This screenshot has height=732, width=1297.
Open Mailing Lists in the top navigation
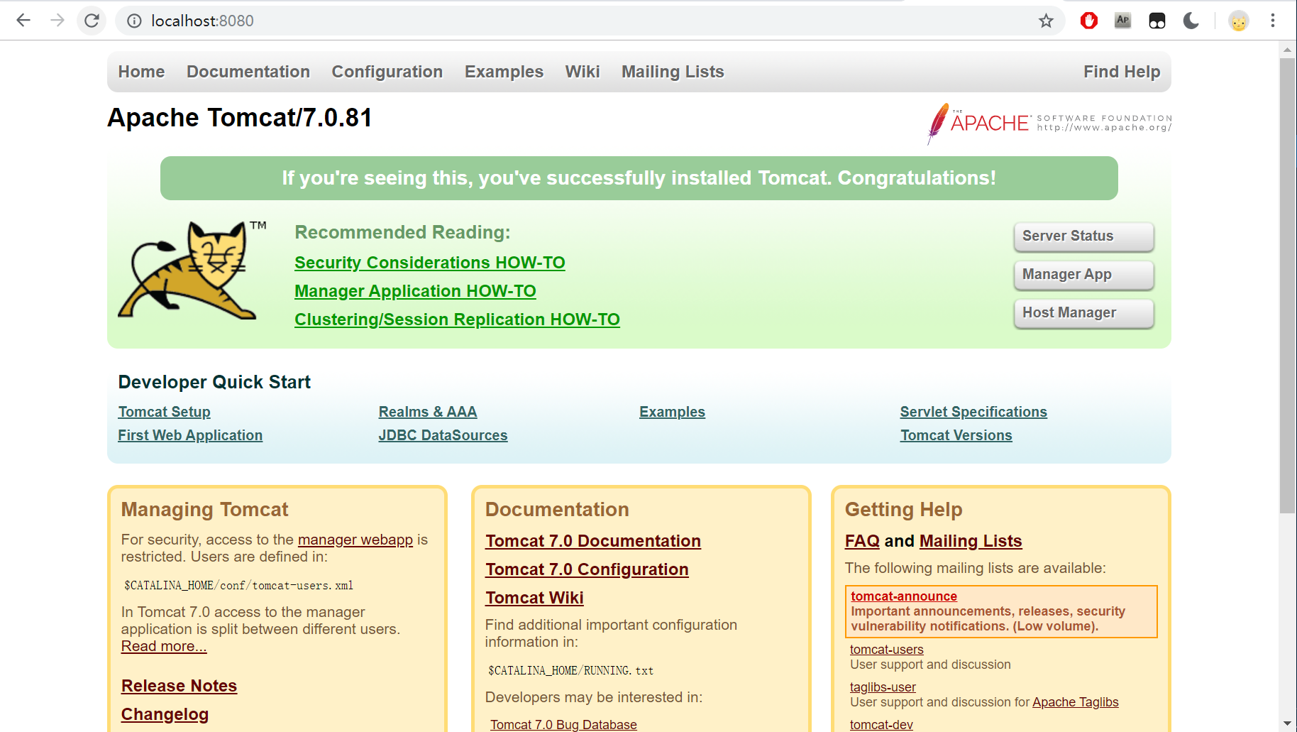pos(673,72)
